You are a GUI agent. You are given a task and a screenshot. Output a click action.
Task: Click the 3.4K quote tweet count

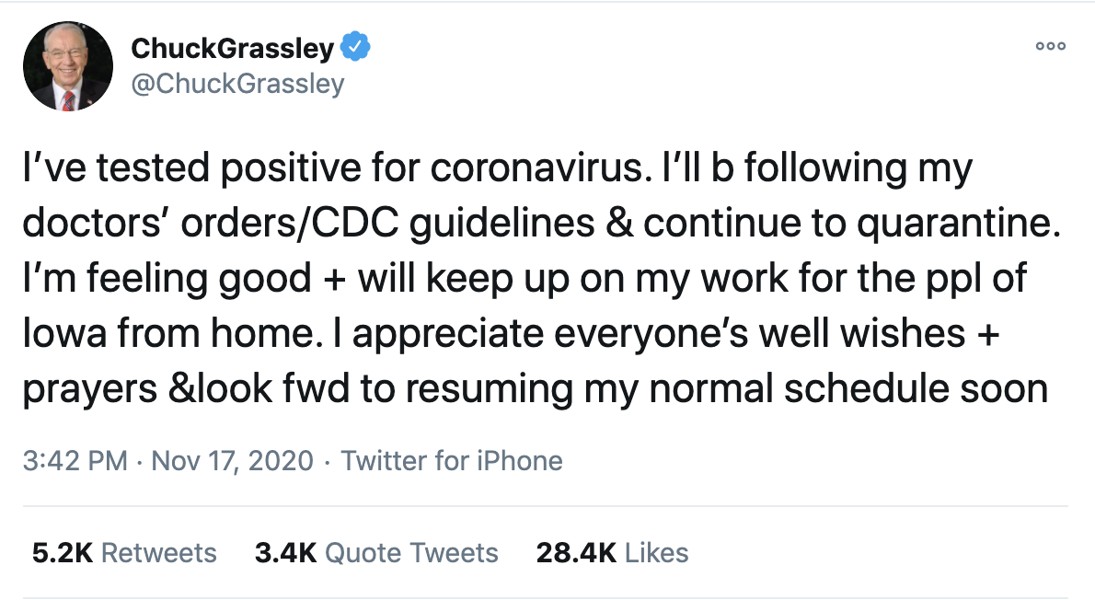pyautogui.click(x=285, y=553)
